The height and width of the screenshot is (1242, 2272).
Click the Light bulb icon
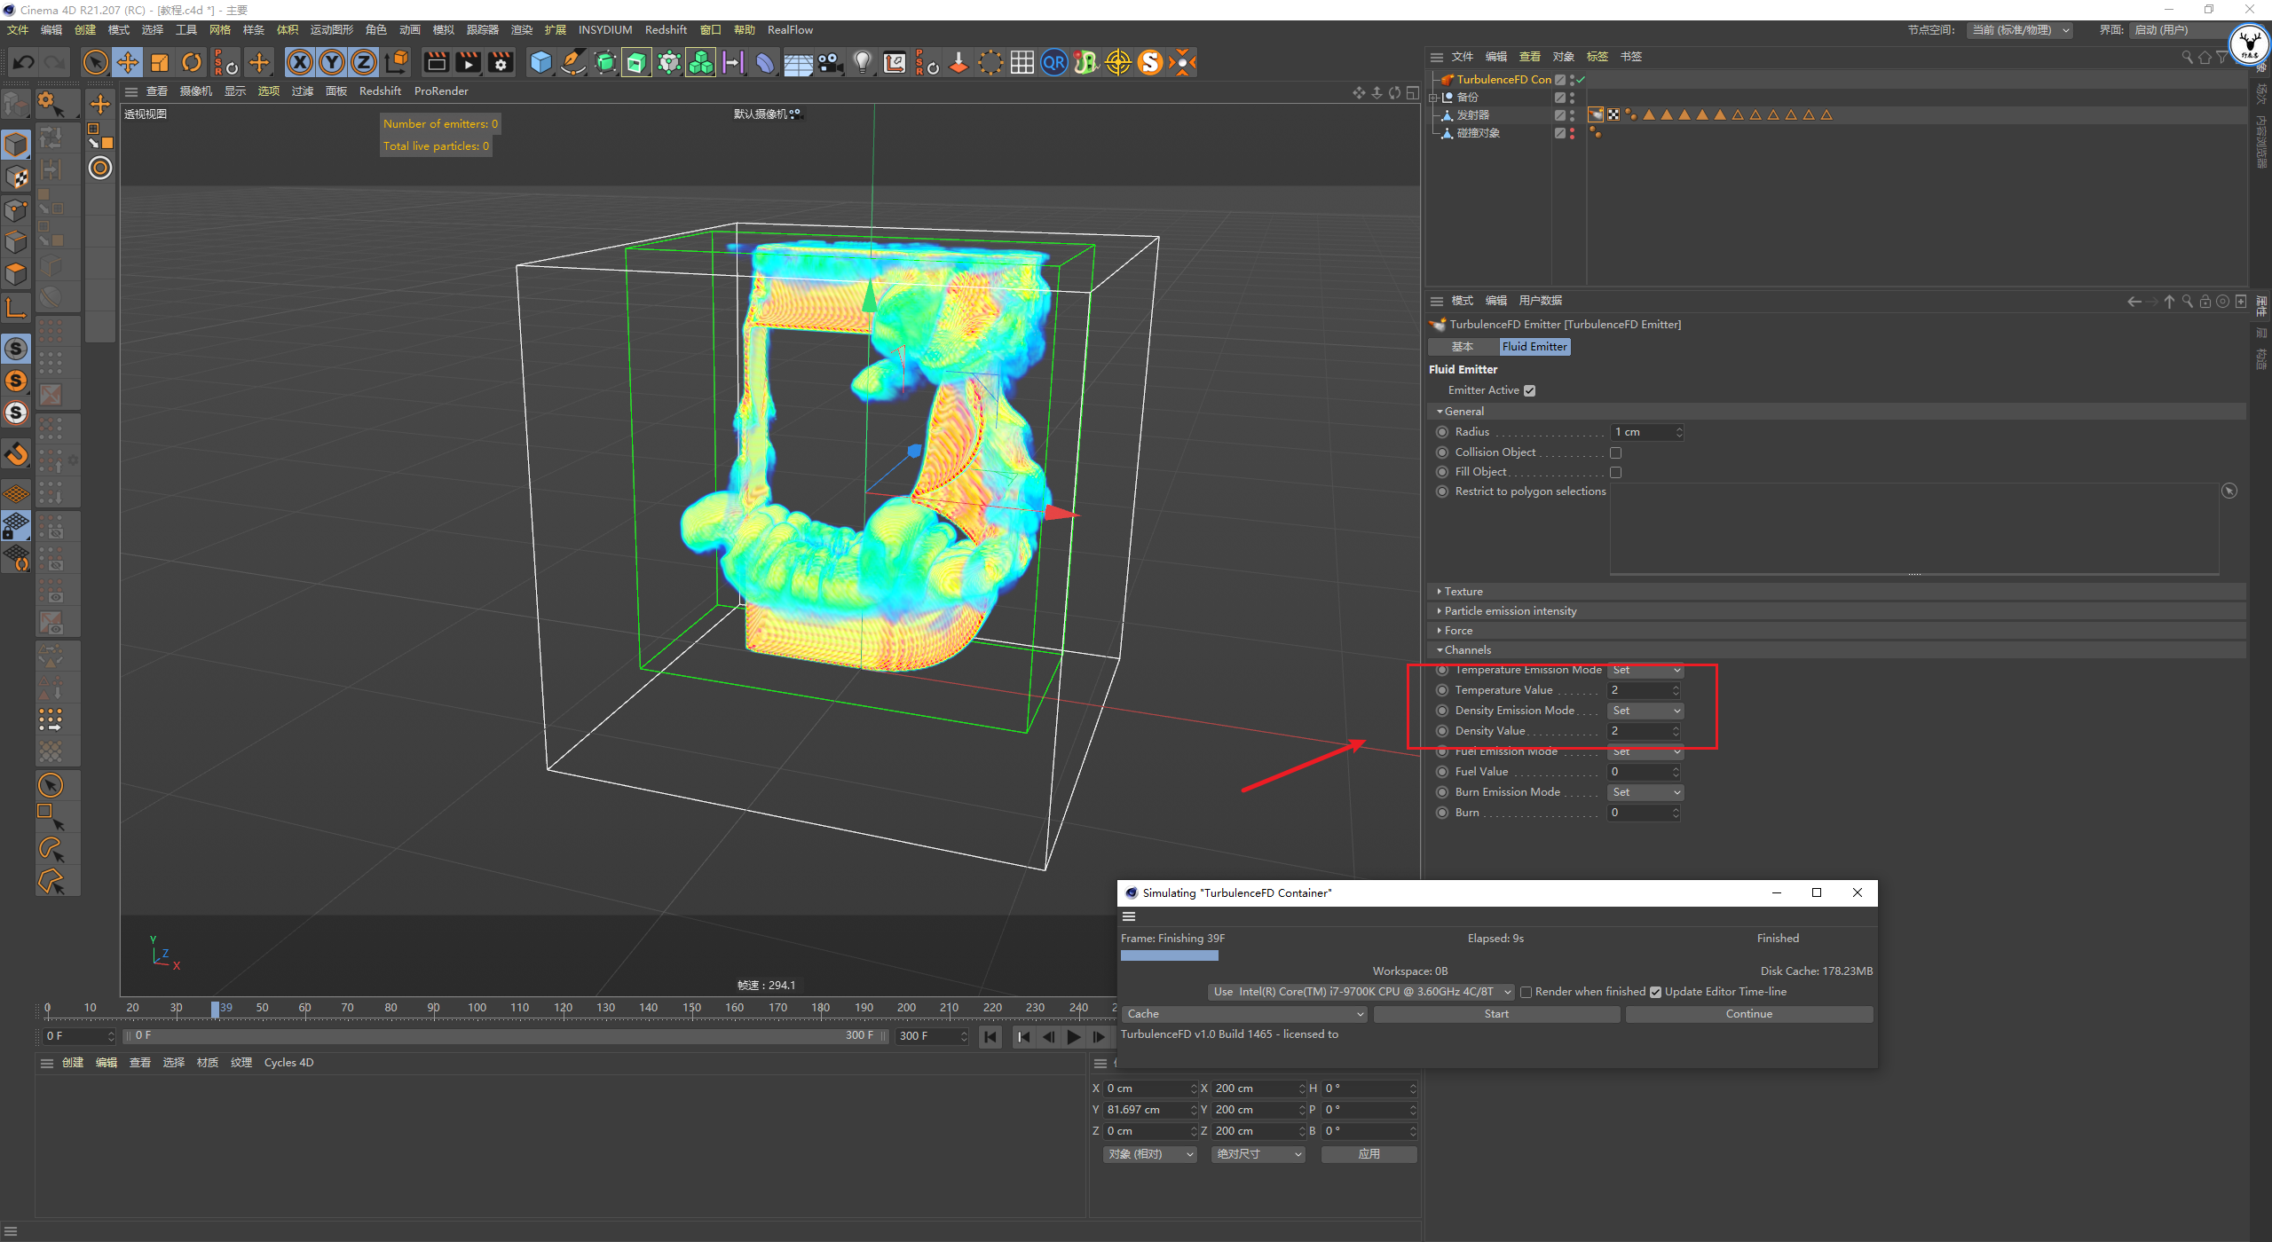click(862, 62)
